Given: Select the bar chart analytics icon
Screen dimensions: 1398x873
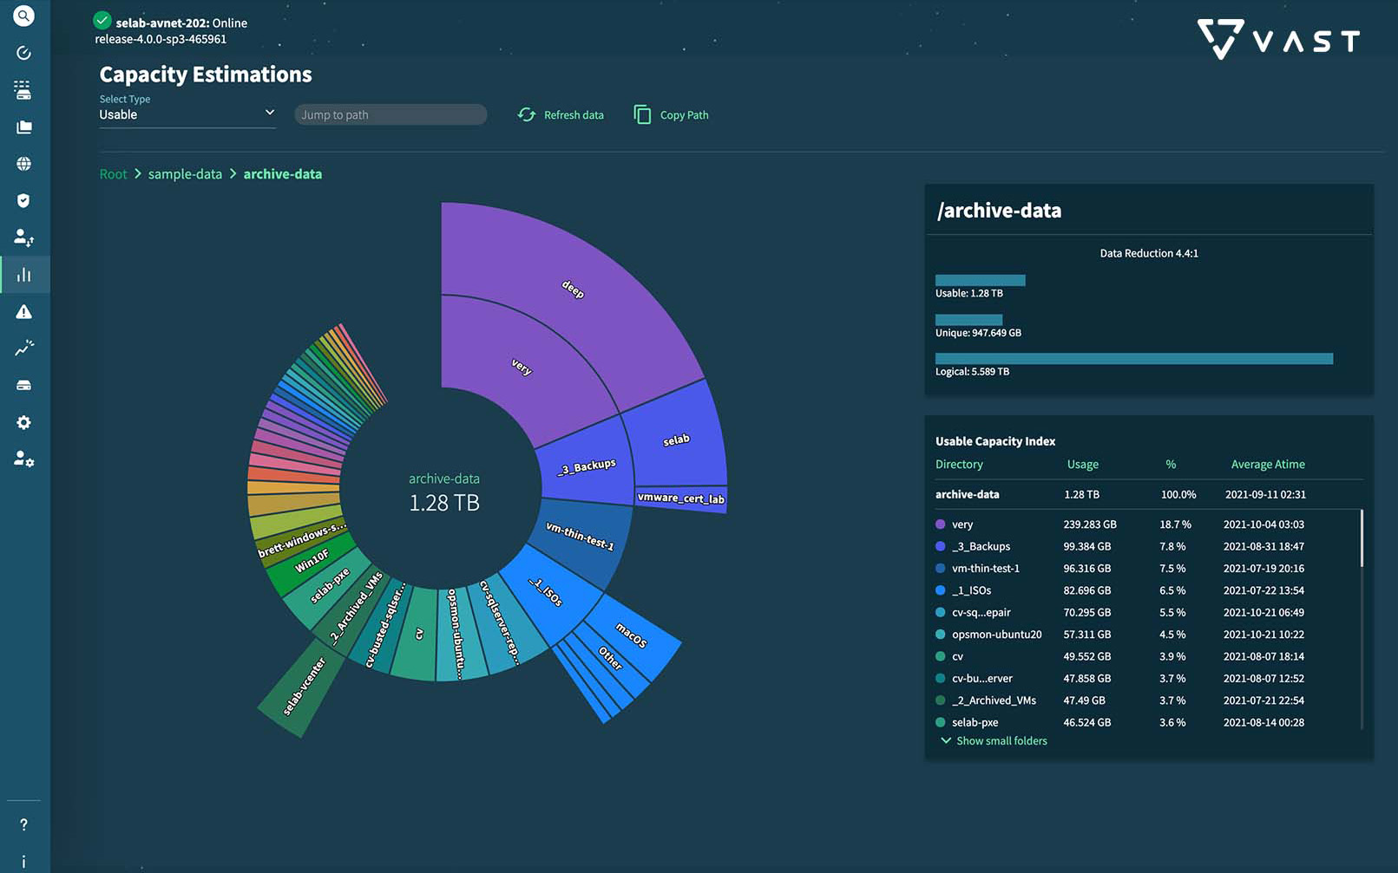Looking at the screenshot, I should (23, 275).
